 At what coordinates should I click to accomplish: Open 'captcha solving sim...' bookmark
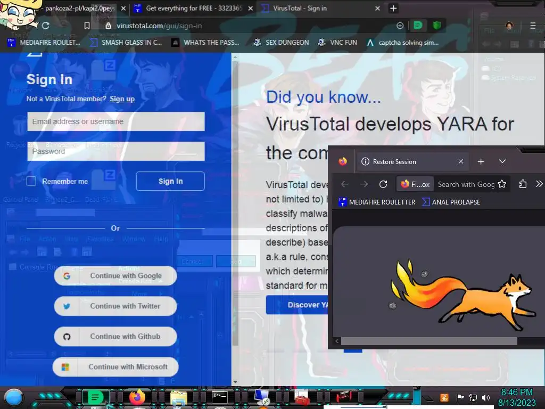click(x=403, y=43)
